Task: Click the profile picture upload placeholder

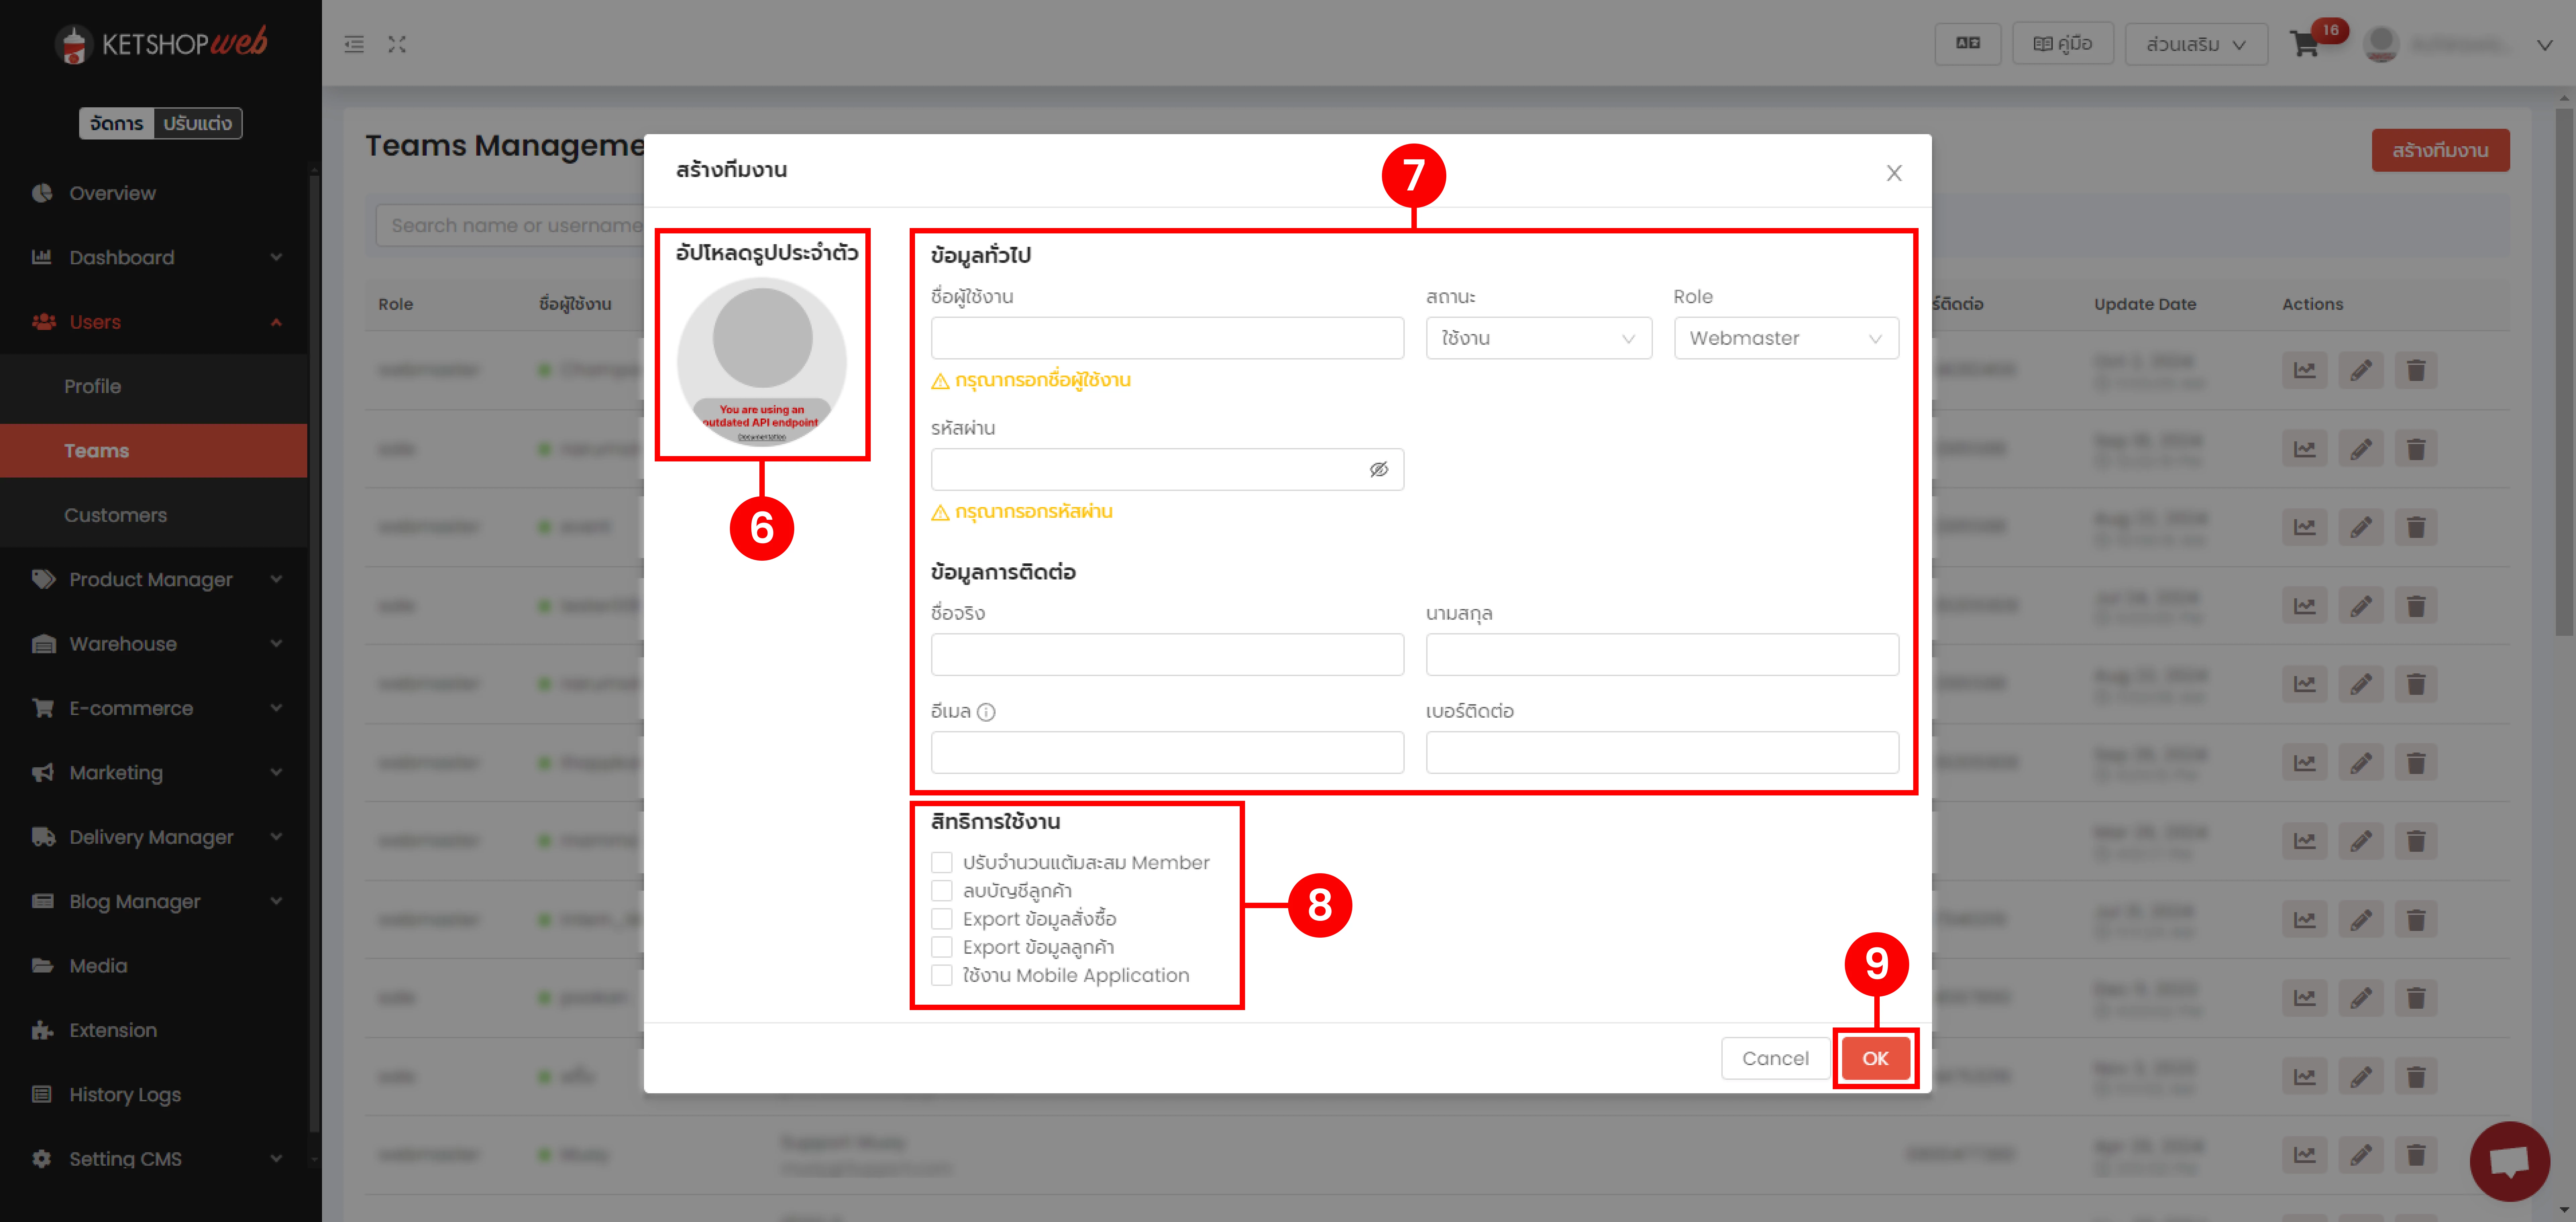Action: click(762, 361)
